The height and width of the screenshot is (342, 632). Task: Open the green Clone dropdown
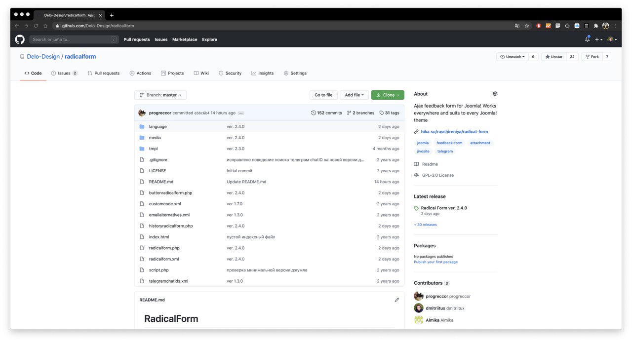pos(388,95)
